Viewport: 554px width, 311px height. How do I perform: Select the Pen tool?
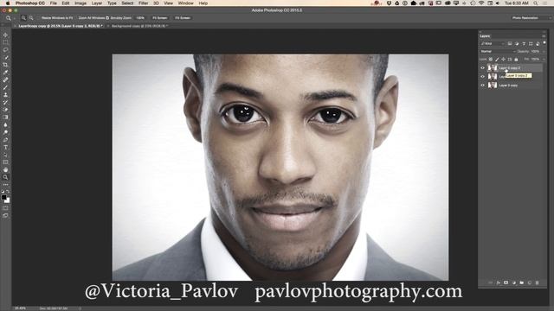point(5,140)
